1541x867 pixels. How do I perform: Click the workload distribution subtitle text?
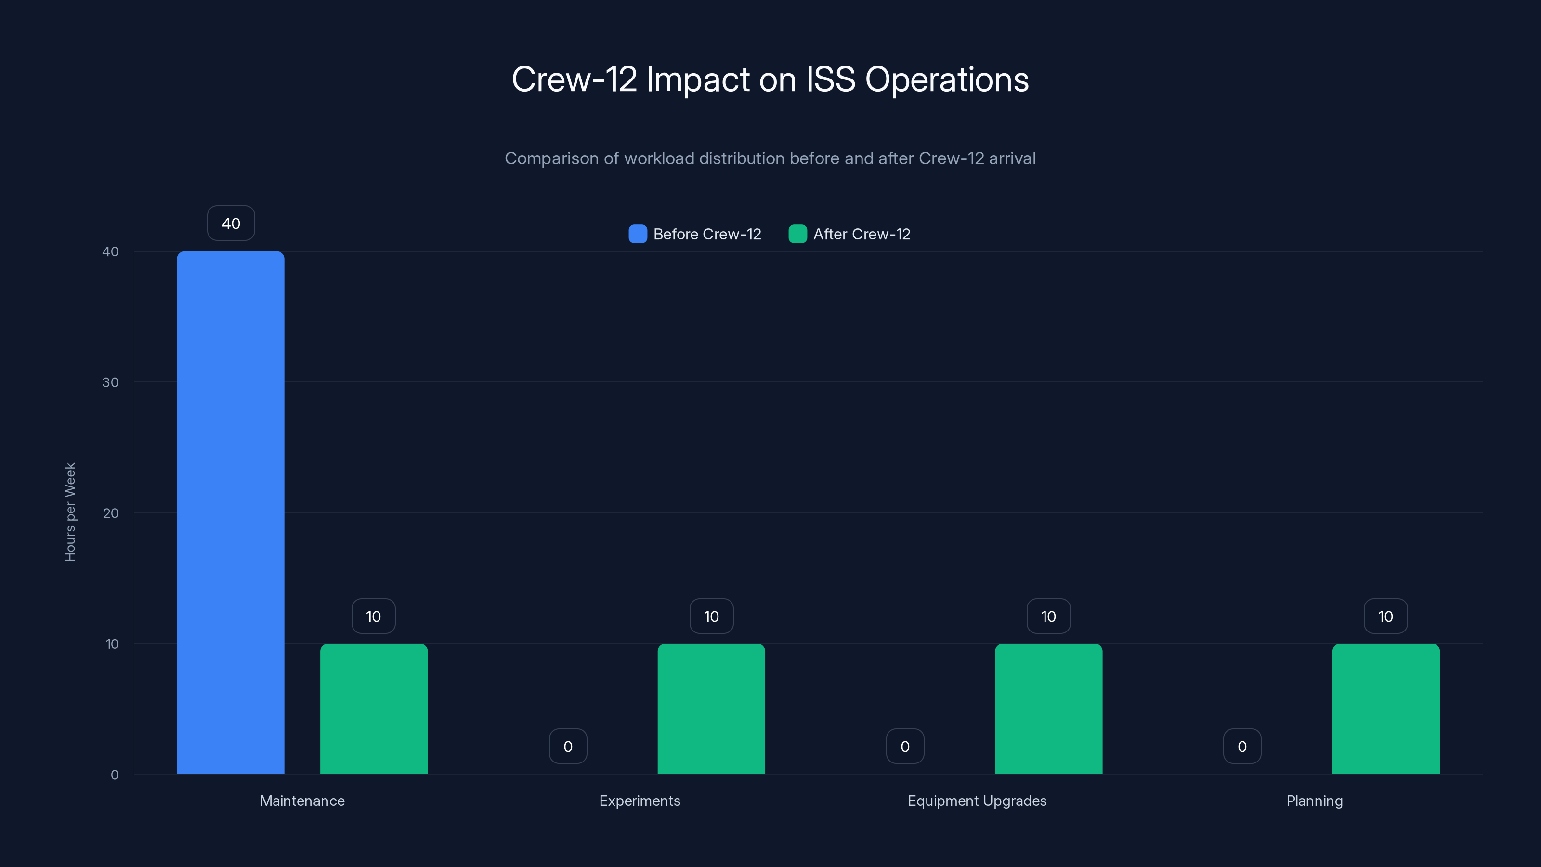click(770, 158)
